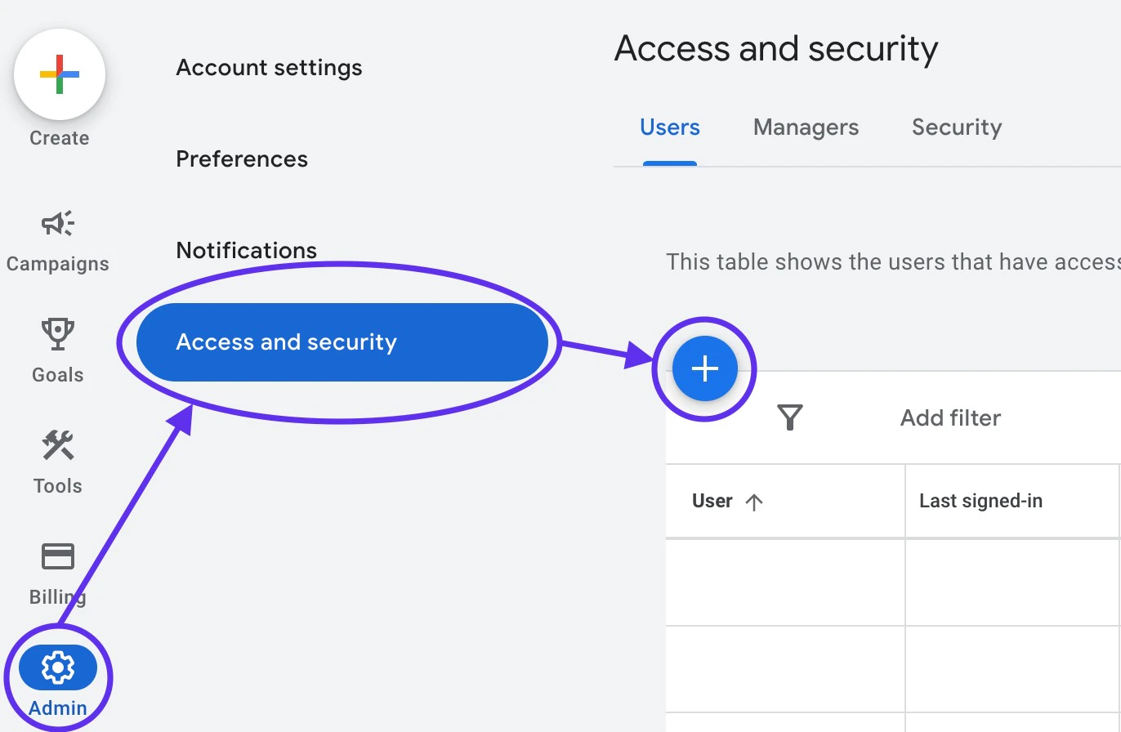Select the Users tab
The height and width of the screenshot is (732, 1121).
coord(669,127)
